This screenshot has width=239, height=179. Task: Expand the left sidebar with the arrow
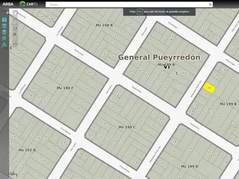pyautogui.click(x=7, y=12)
